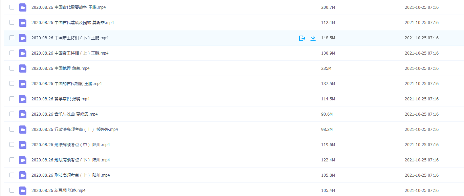Open file 中国古代重要战争 王鹏.mp4
Screen dimensions: 464x196
coord(68,7)
